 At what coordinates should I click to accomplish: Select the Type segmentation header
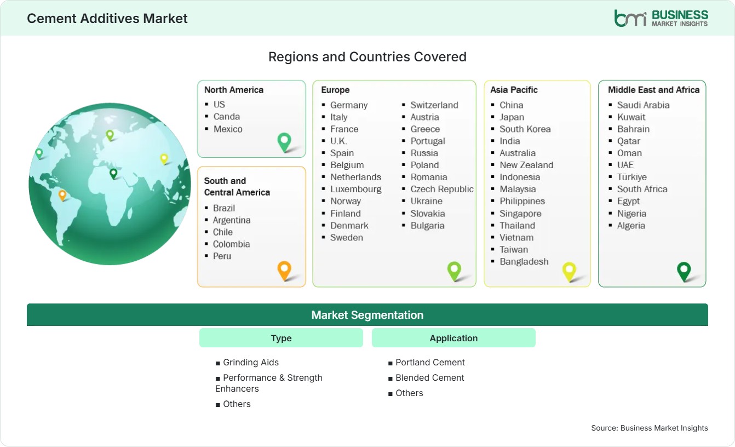tap(281, 338)
